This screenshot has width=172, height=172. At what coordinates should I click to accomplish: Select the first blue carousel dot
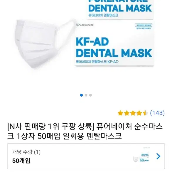pos(82,95)
